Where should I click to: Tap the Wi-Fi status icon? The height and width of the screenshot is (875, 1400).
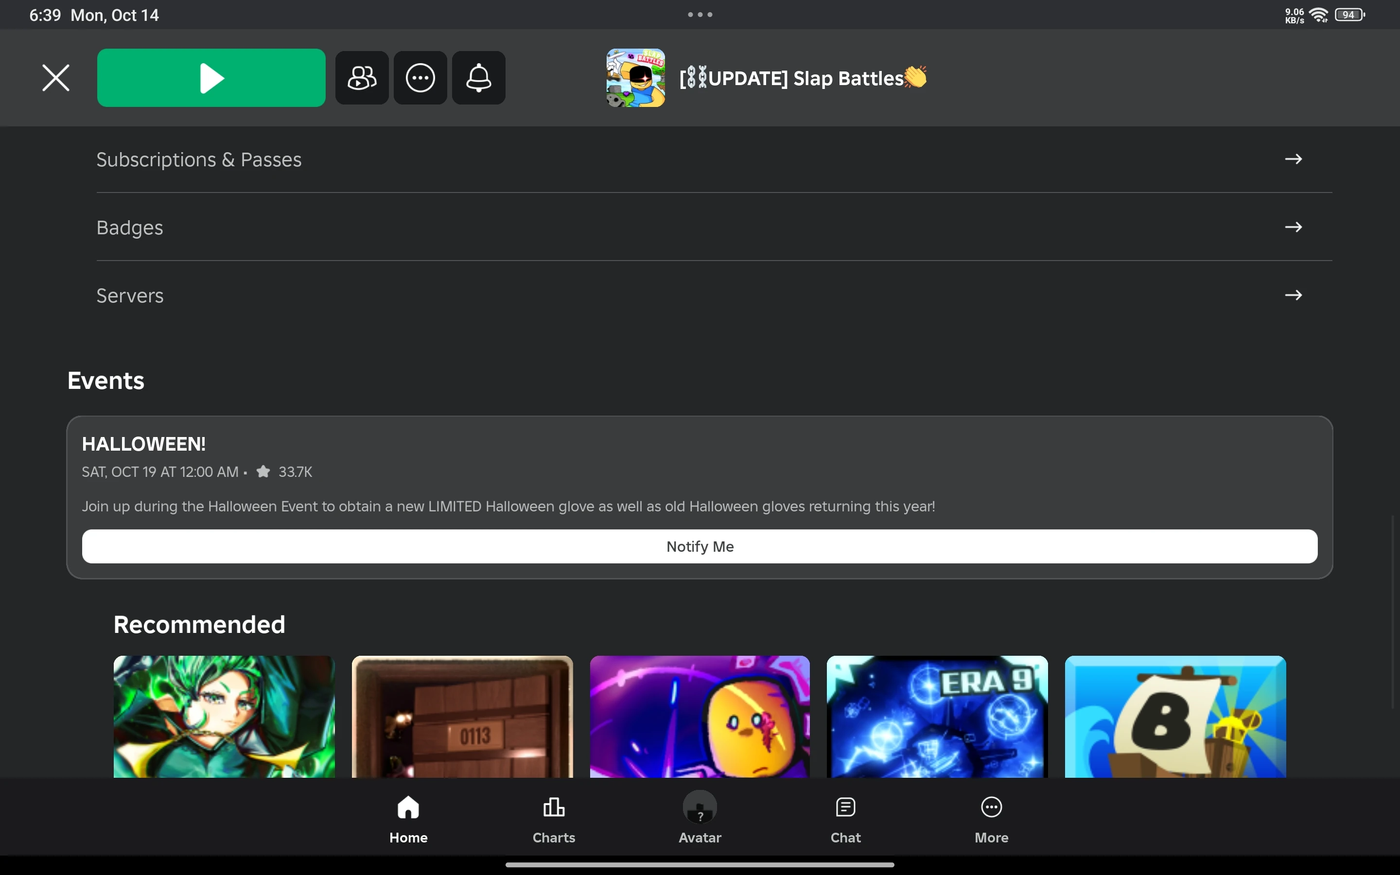[x=1318, y=15]
